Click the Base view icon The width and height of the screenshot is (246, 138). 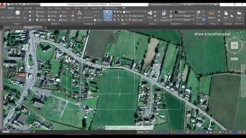[239, 15]
